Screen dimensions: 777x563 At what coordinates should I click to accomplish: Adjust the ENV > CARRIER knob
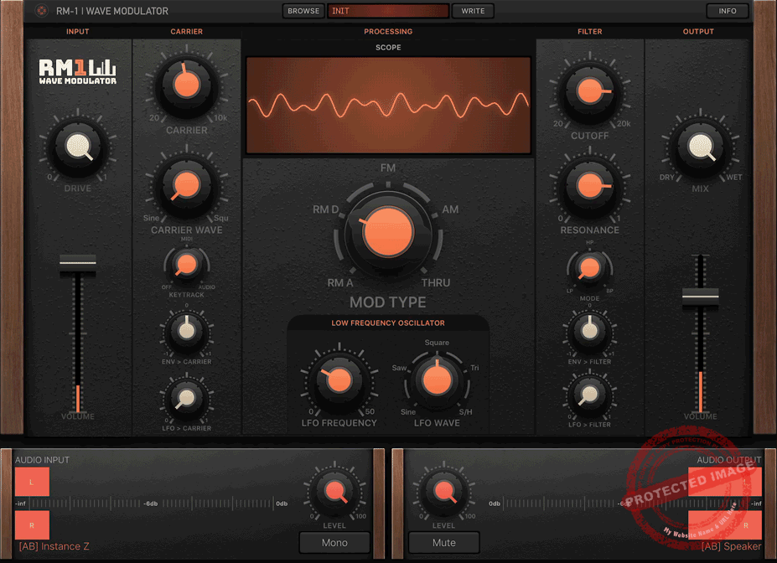(186, 331)
